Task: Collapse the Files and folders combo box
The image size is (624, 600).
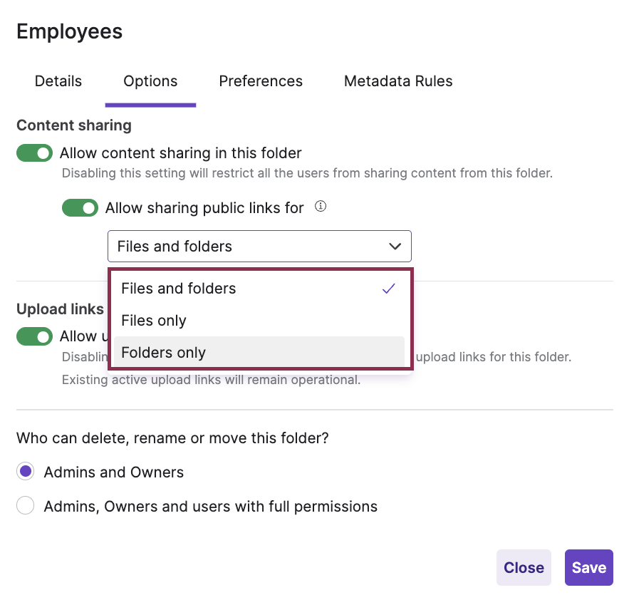Action: tap(259, 247)
